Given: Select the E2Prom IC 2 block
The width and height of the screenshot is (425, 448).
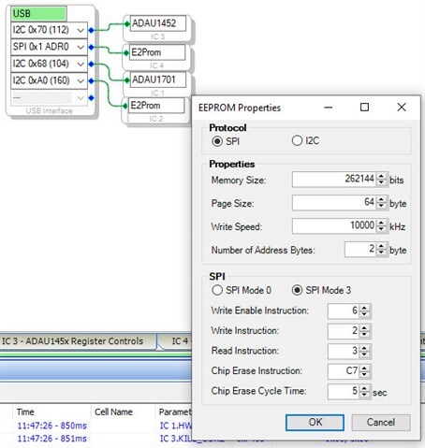Looking at the screenshot, I should click(156, 110).
